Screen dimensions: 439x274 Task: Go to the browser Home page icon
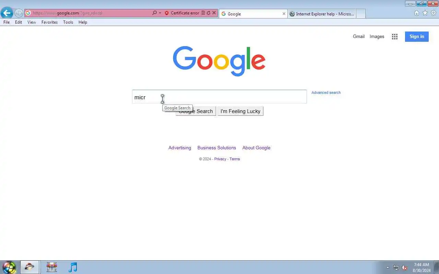coord(416,13)
